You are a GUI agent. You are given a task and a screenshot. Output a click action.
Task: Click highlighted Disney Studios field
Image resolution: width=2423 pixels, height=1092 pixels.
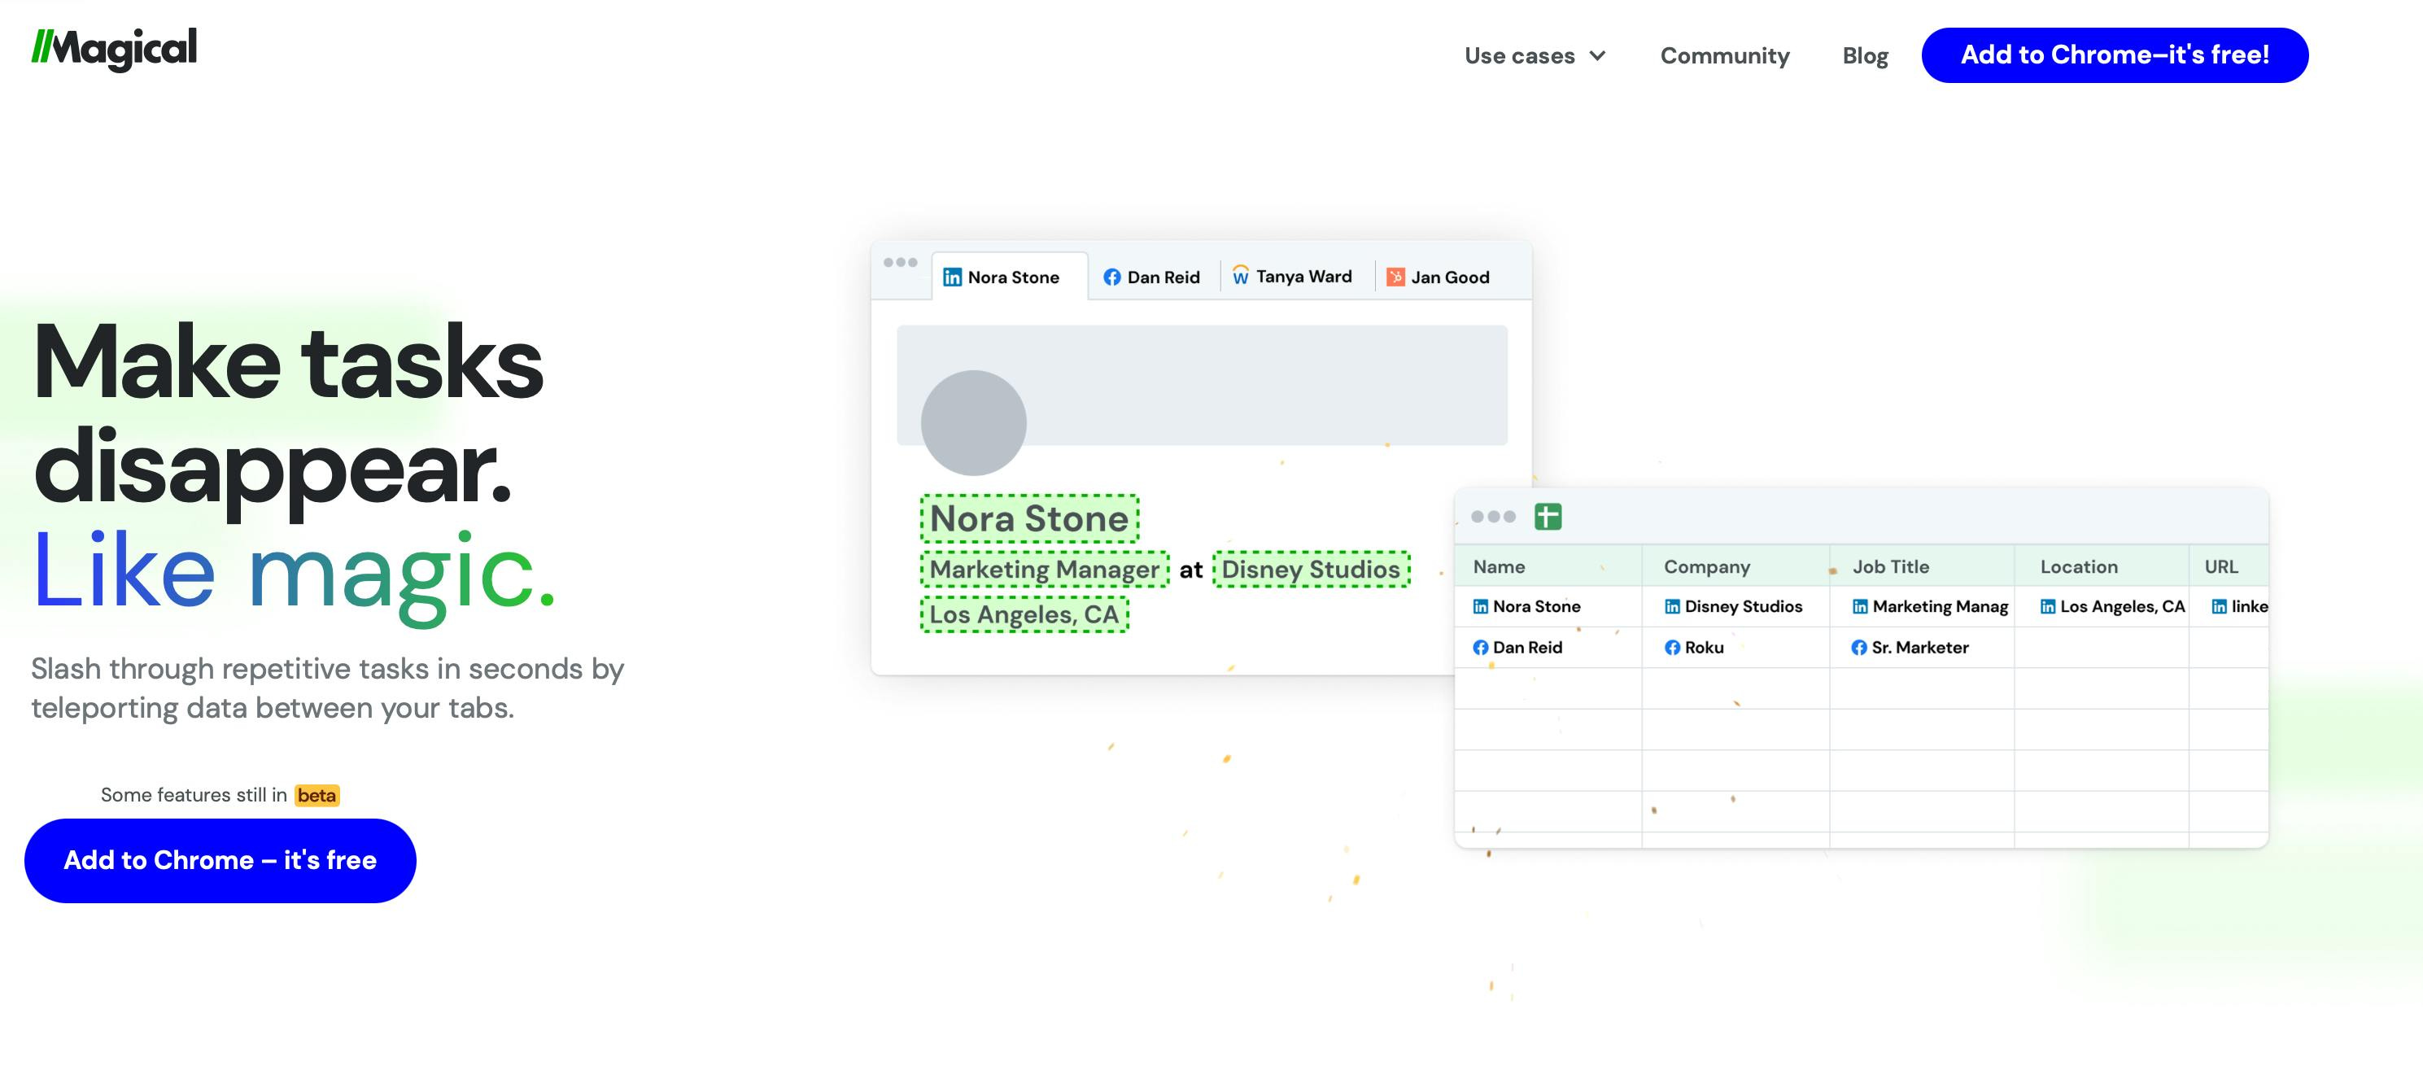coord(1310,570)
